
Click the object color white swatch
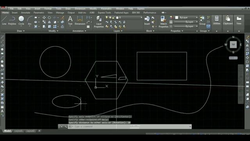[x=177, y=17]
